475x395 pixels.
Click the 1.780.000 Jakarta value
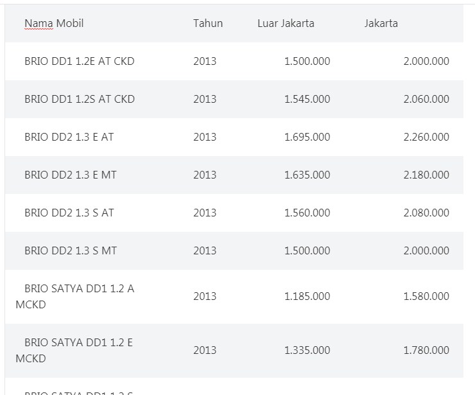click(x=426, y=350)
